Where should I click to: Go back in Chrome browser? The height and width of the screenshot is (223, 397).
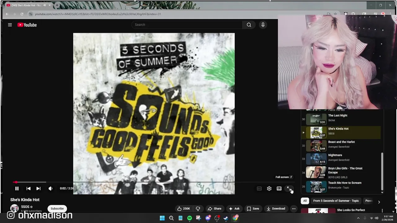tap(7, 14)
